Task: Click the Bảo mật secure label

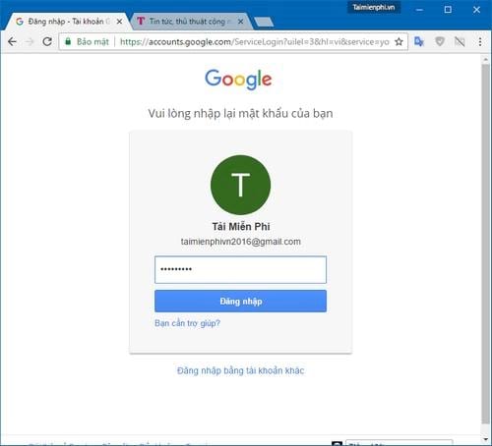Action: click(92, 41)
